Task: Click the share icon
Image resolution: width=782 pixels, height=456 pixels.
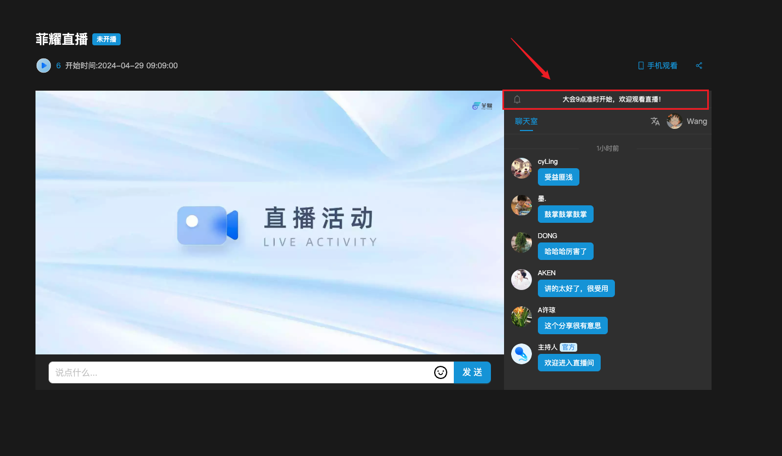Action: pos(699,66)
